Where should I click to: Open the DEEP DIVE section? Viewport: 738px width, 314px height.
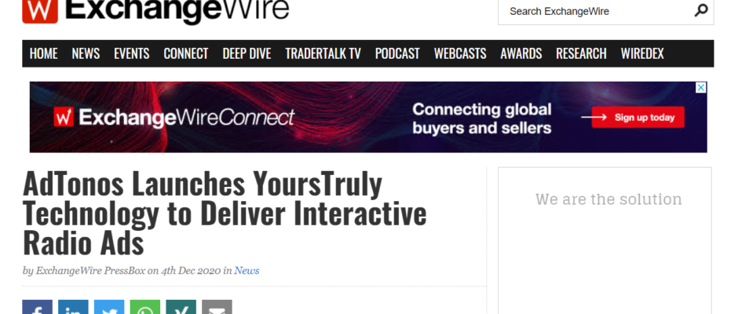247,53
